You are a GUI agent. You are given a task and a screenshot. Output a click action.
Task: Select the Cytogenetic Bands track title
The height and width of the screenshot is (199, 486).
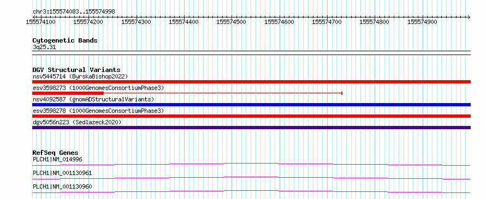(65, 40)
